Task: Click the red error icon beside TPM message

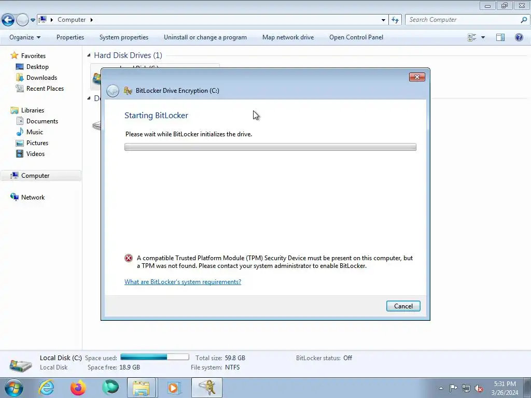Action: click(129, 258)
